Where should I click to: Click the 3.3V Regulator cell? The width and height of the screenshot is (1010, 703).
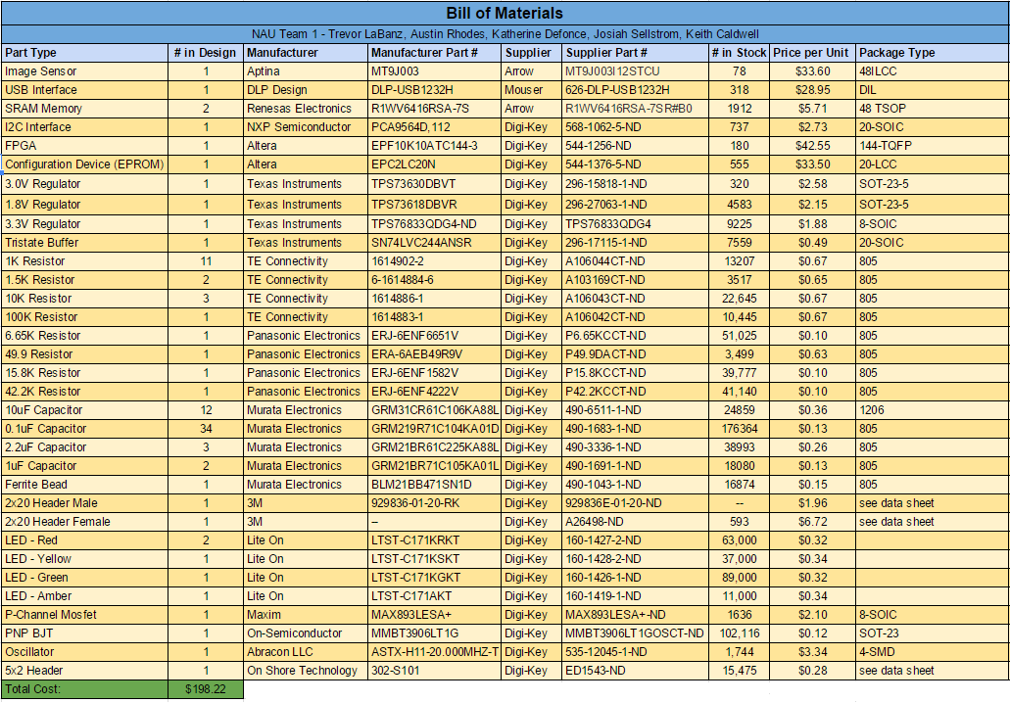84,224
